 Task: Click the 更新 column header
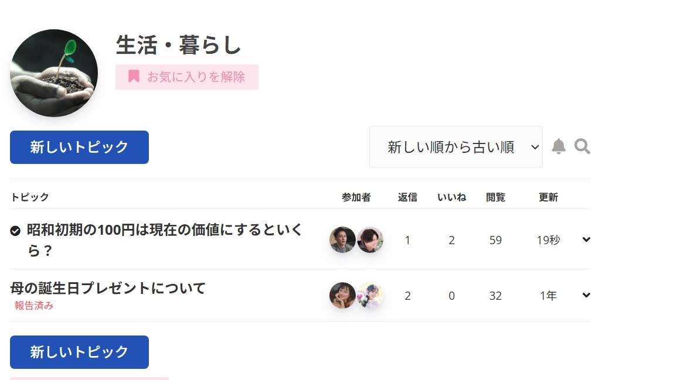coord(548,197)
